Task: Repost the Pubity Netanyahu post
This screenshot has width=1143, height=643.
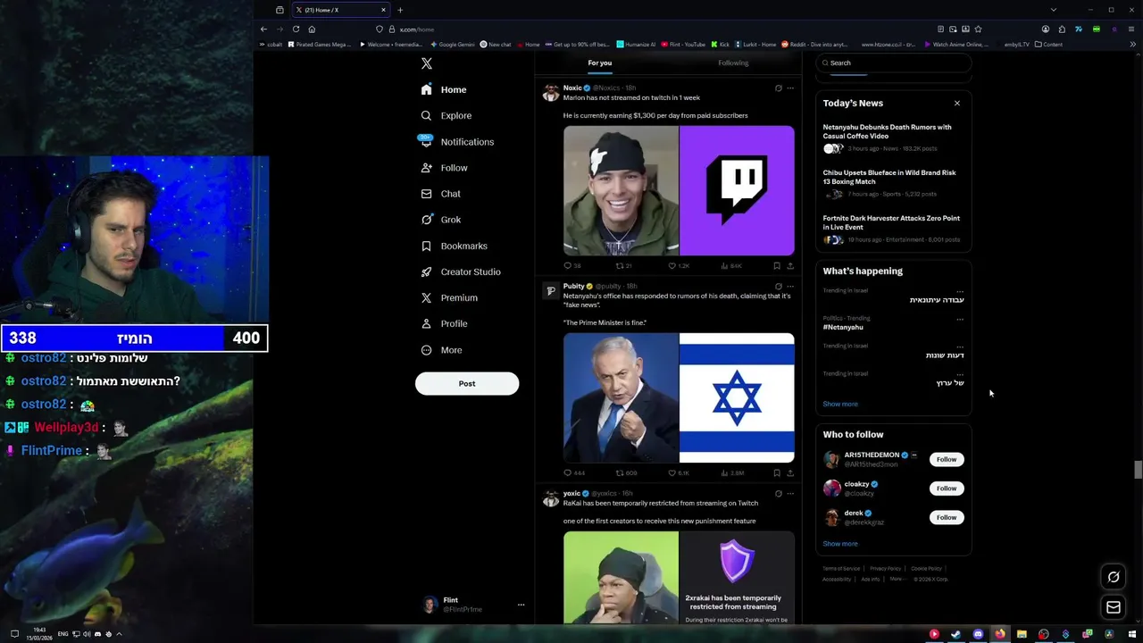Action: point(626,472)
